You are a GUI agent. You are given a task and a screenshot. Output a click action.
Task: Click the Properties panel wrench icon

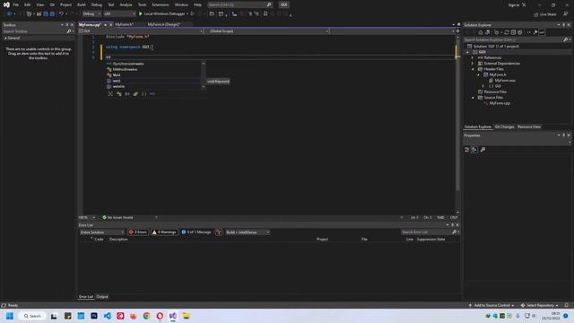click(483, 150)
